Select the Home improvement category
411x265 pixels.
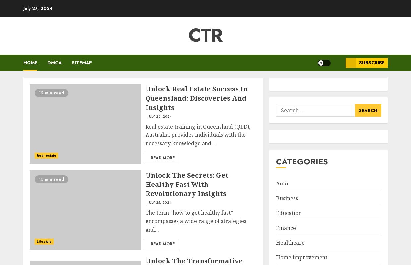tap(302, 257)
